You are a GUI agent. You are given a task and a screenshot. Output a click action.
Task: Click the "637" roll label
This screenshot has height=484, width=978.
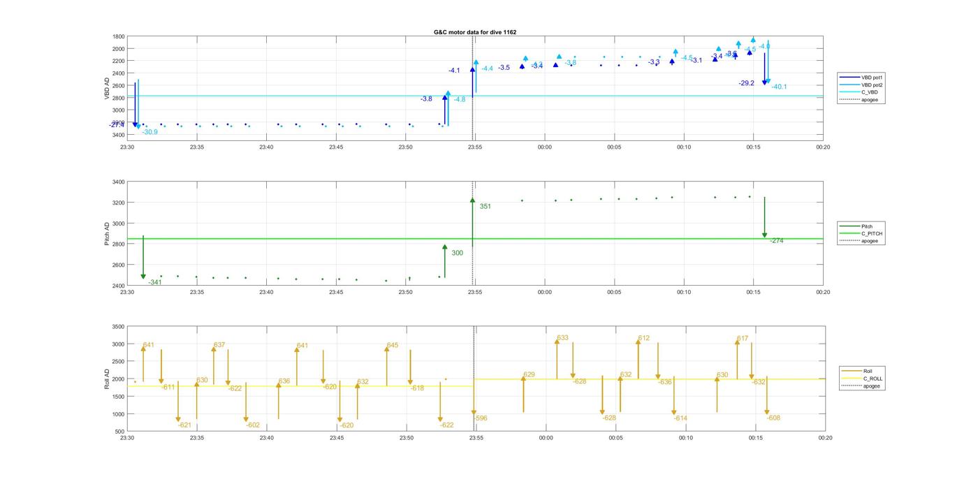pyautogui.click(x=219, y=345)
